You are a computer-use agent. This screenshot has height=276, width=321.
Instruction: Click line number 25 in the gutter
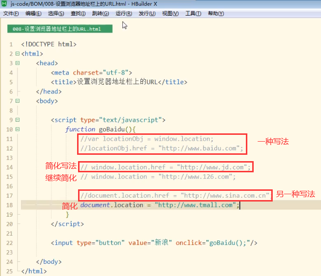(9, 271)
